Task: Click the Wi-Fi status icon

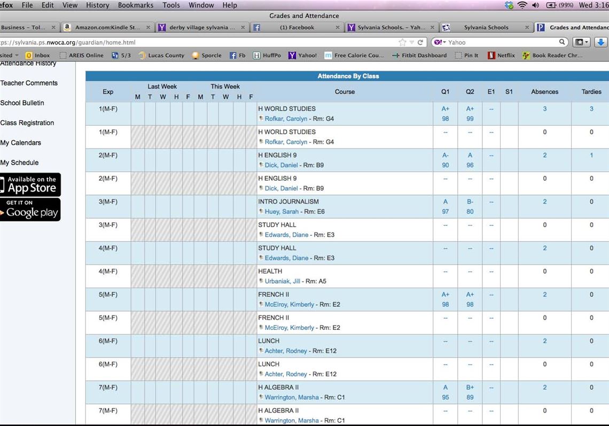Action: [521, 5]
